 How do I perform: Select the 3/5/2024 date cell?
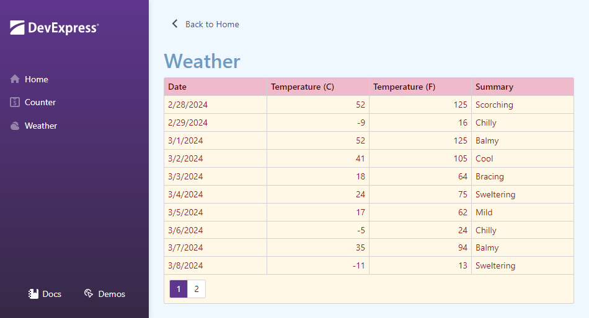click(x=216, y=212)
